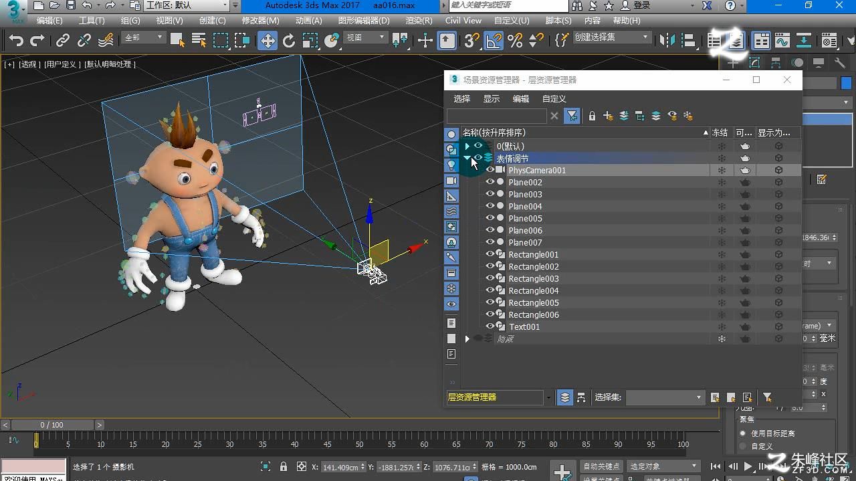Click the lock cell-editing padlock icon
Screen dimensions: 856x481
click(x=592, y=116)
